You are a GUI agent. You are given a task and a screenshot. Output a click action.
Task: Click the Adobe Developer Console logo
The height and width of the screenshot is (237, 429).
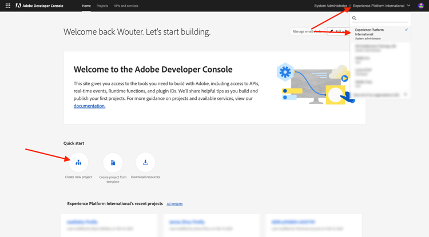pos(39,6)
